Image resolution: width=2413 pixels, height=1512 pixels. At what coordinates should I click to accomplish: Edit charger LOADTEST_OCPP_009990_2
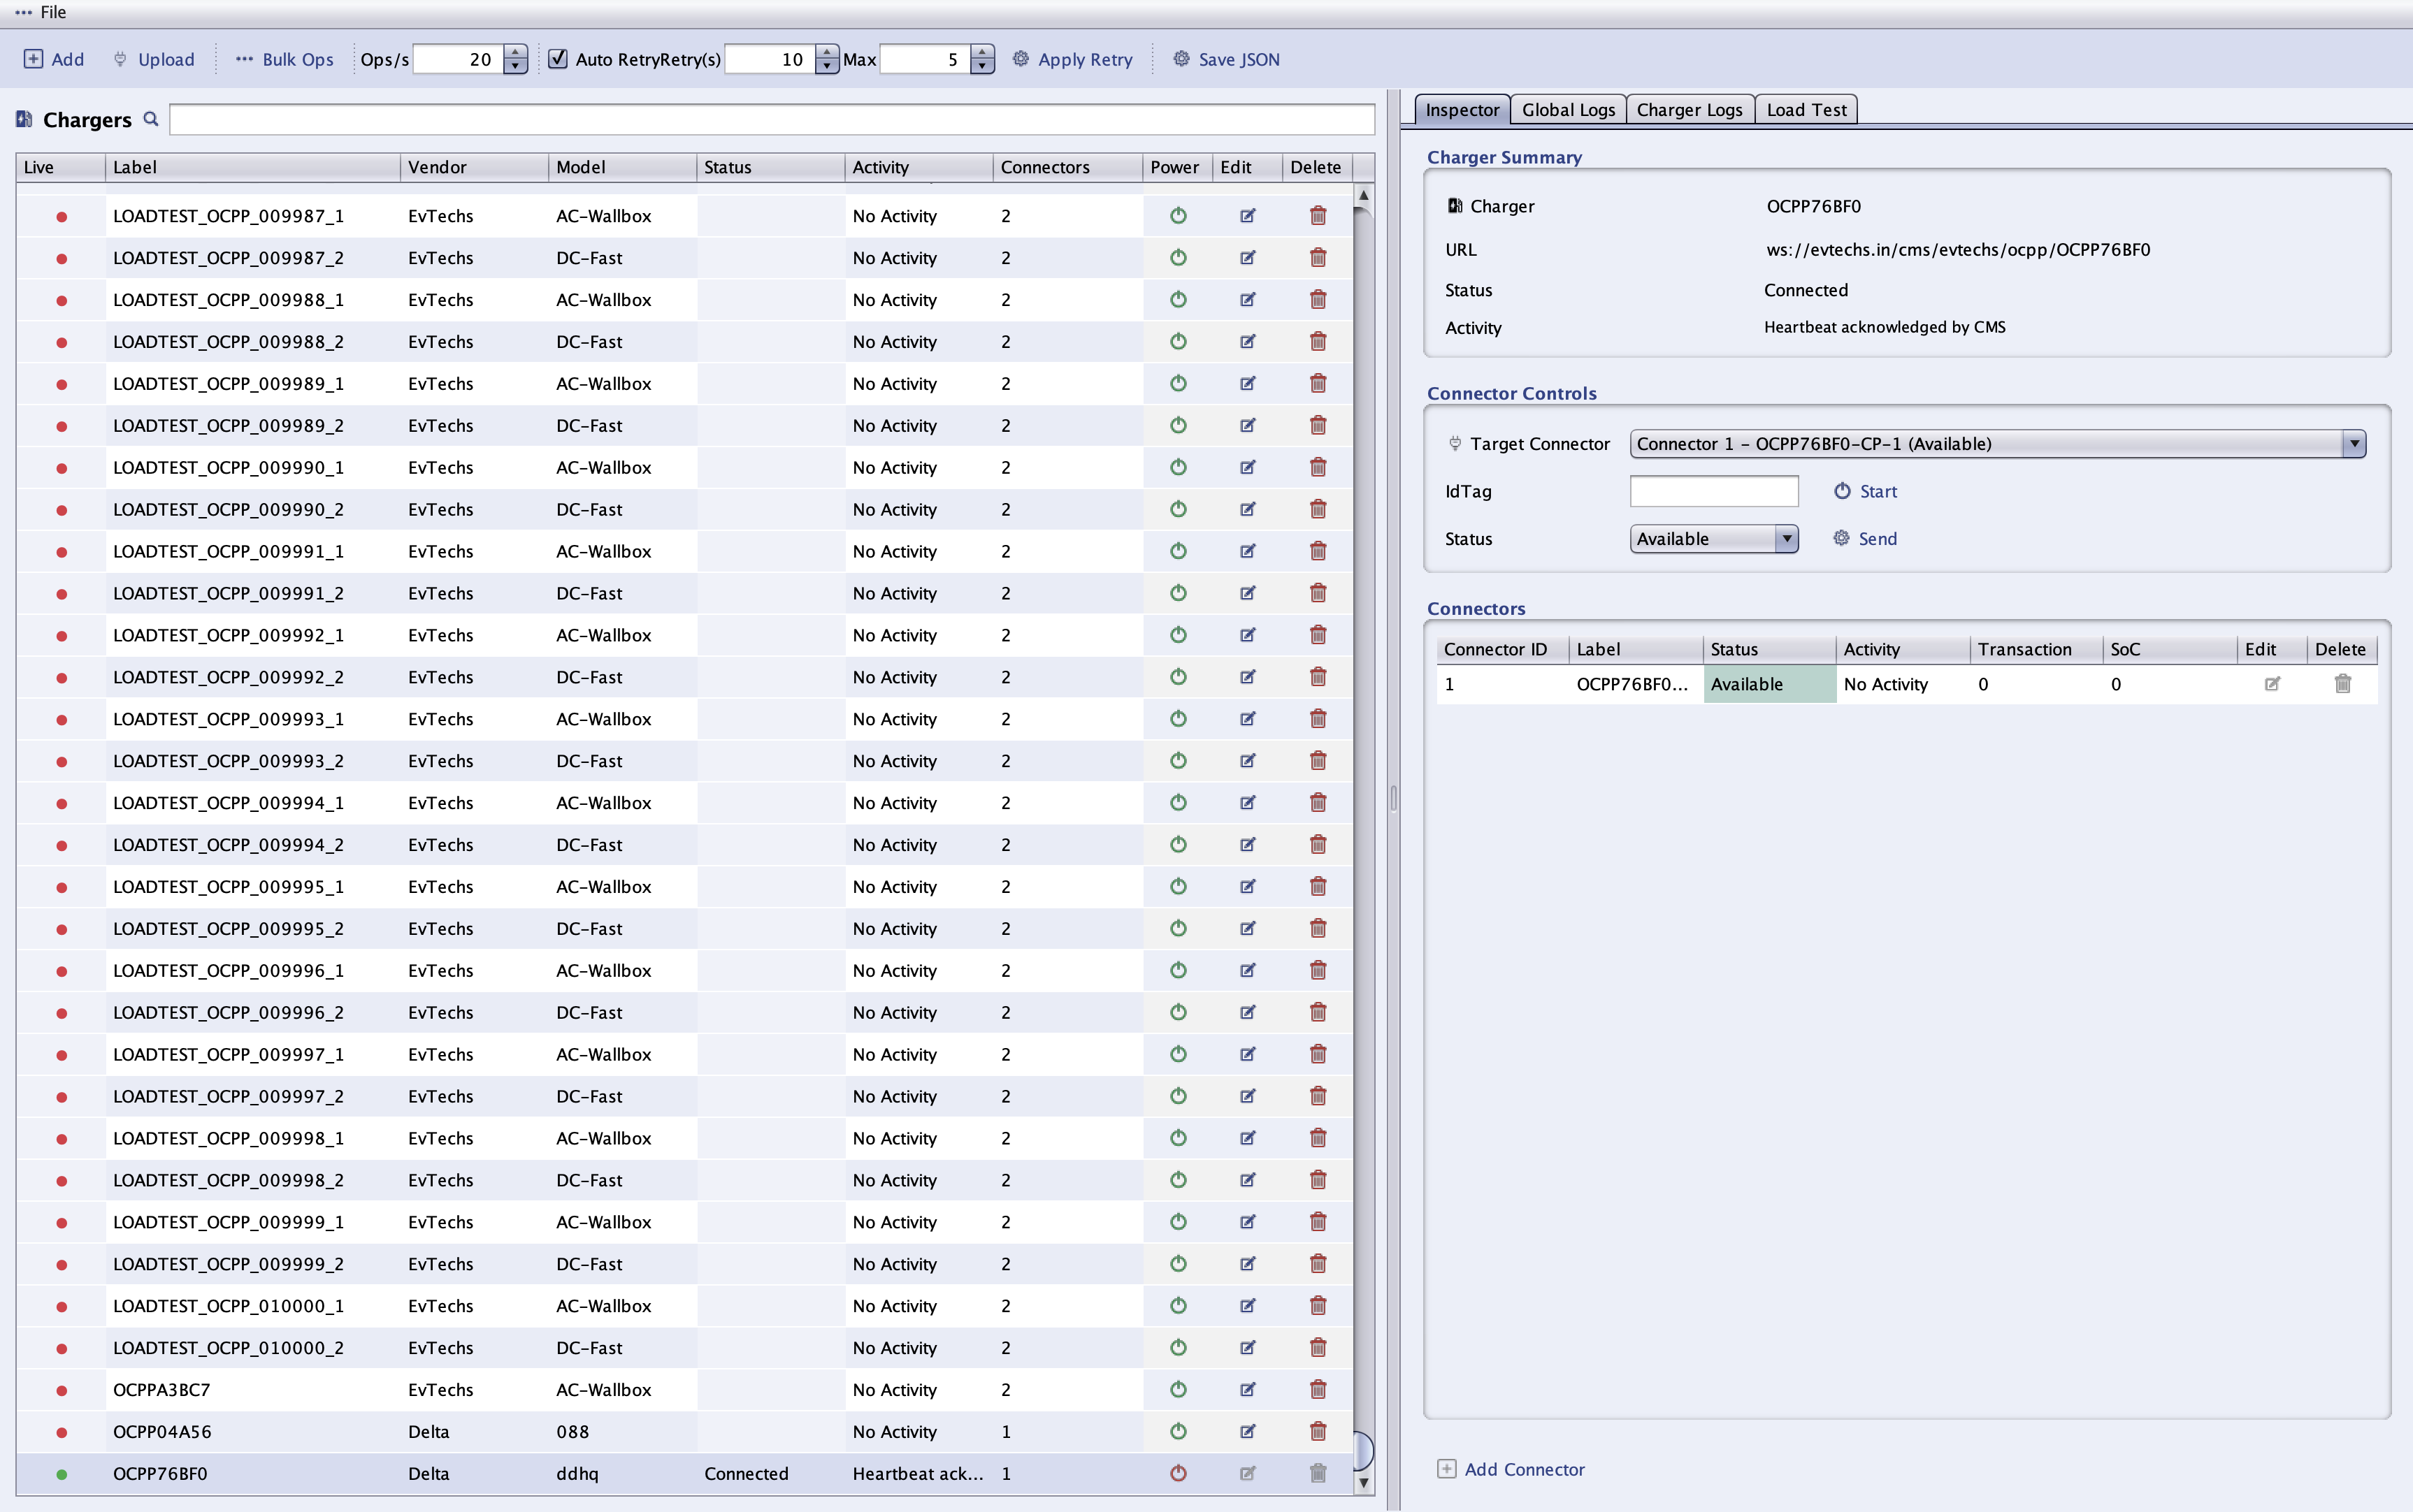point(1248,510)
